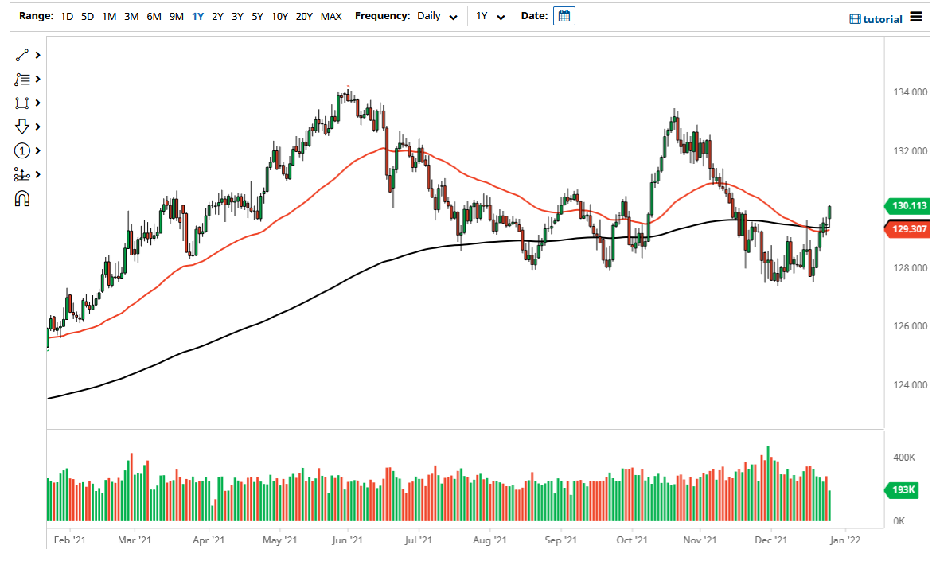The height and width of the screenshot is (561, 936).
Task: Open the 1Y period dropdown
Action: click(x=489, y=15)
